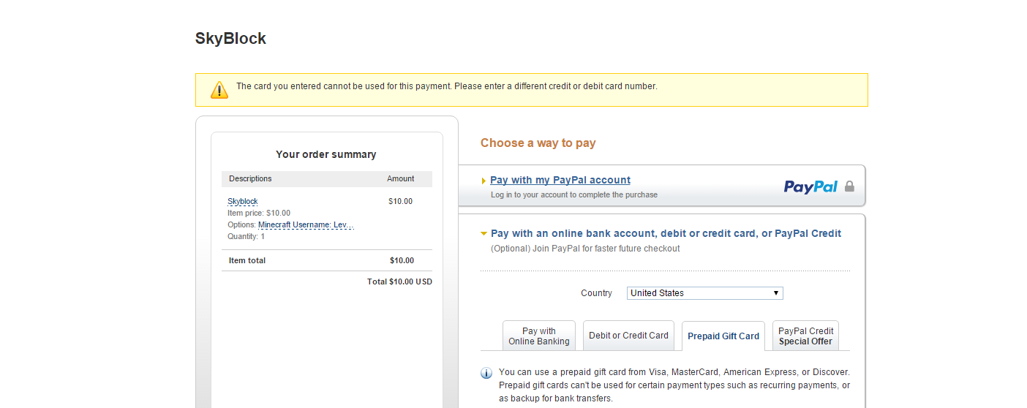Open the PayPal Credit Special Offer tab
This screenshot has height=408, width=1027.
[805, 336]
